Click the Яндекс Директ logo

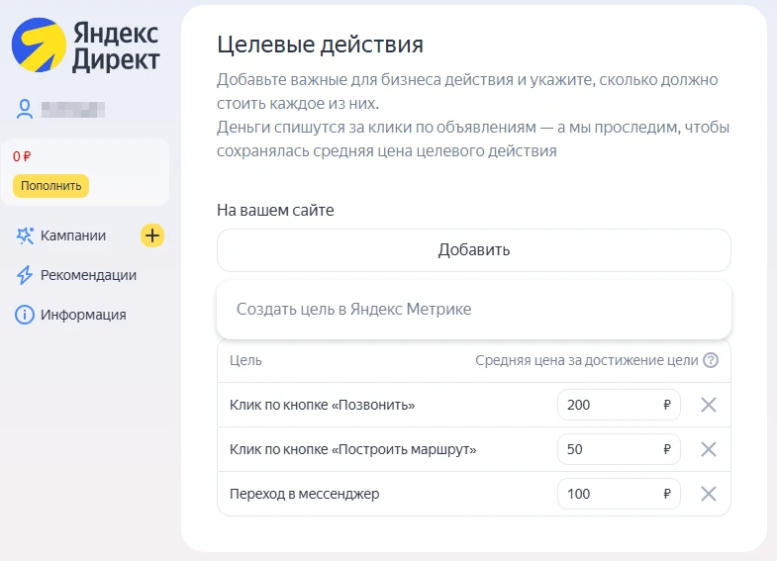85,47
